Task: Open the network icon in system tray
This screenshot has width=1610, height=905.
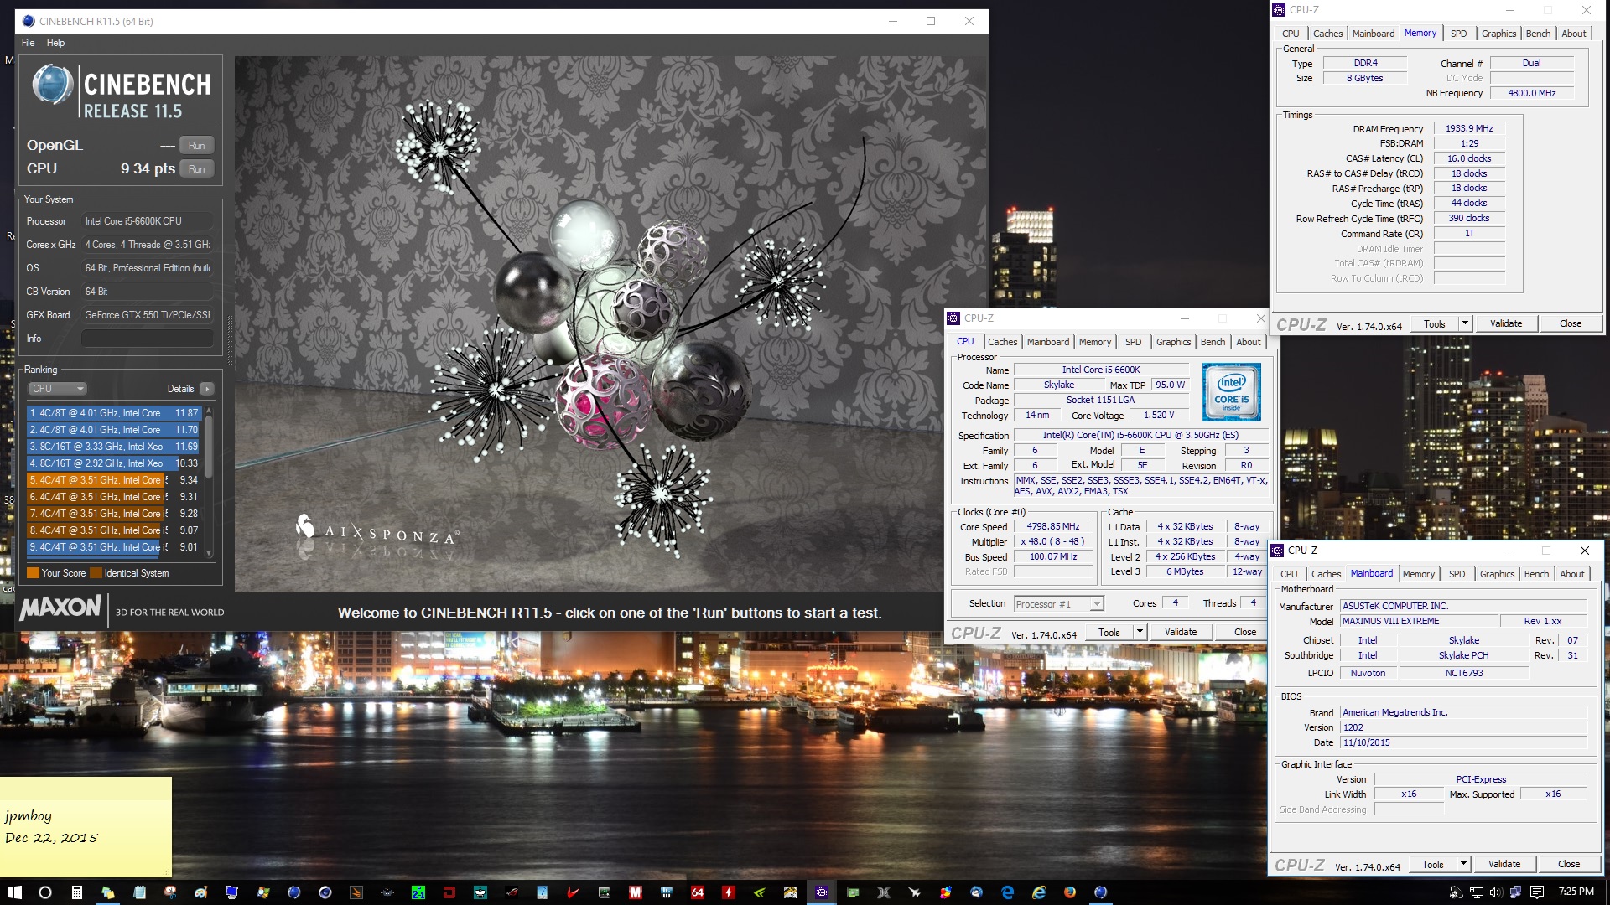Action: (x=1476, y=892)
